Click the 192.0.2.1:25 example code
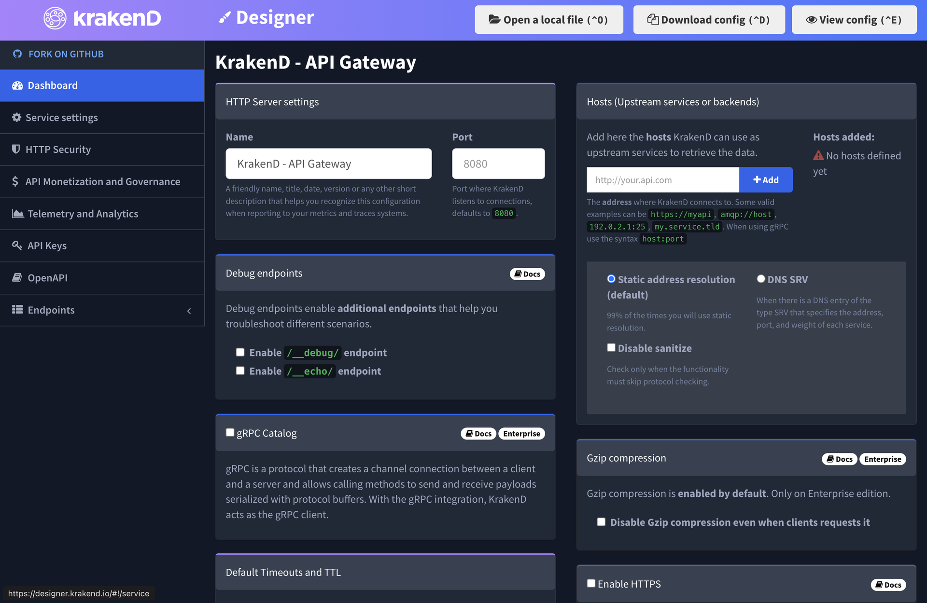 point(617,227)
